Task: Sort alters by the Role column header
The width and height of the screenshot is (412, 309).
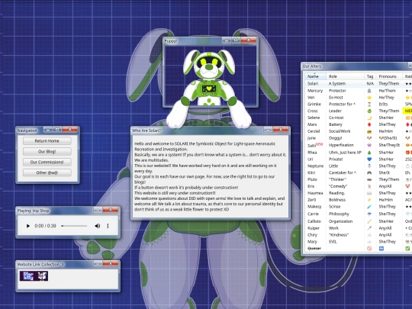Action: [346, 76]
